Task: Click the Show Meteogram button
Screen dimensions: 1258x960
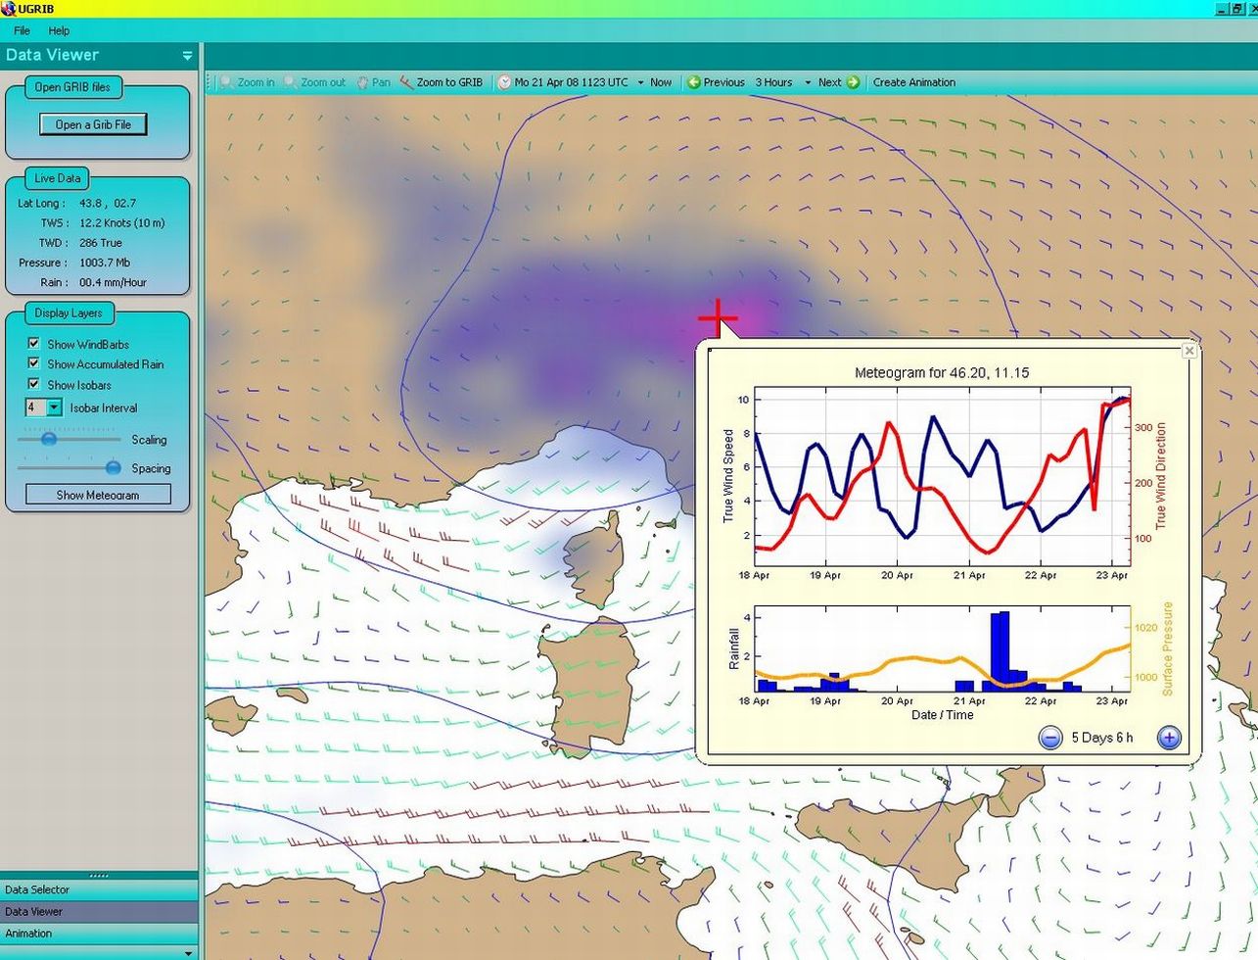Action: 98,495
